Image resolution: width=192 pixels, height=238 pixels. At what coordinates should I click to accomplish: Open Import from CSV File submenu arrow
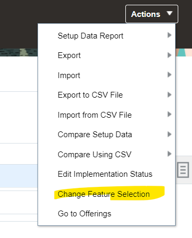[x=169, y=114]
